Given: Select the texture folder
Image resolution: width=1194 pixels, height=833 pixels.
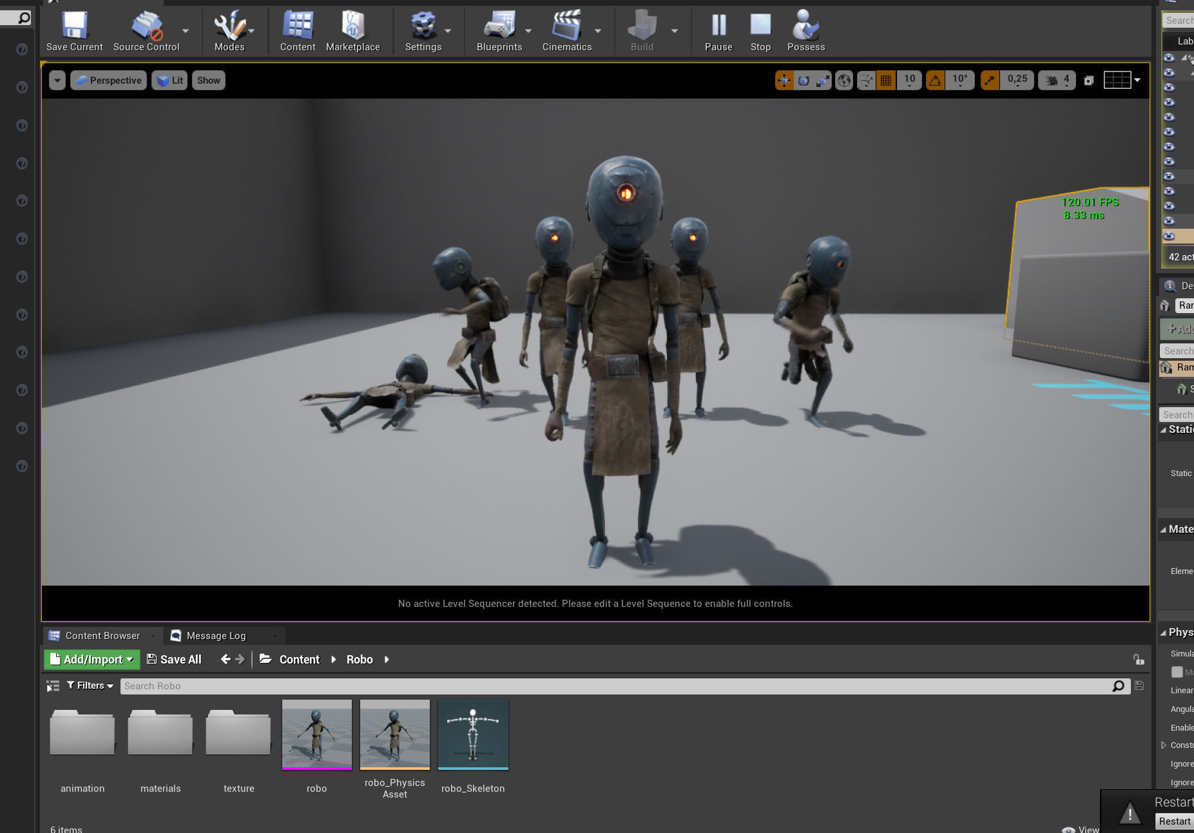Looking at the screenshot, I should pyautogui.click(x=238, y=732).
